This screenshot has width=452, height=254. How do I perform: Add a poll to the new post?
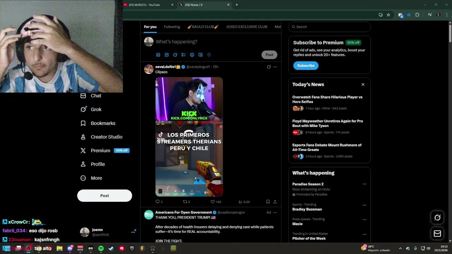coord(184,55)
